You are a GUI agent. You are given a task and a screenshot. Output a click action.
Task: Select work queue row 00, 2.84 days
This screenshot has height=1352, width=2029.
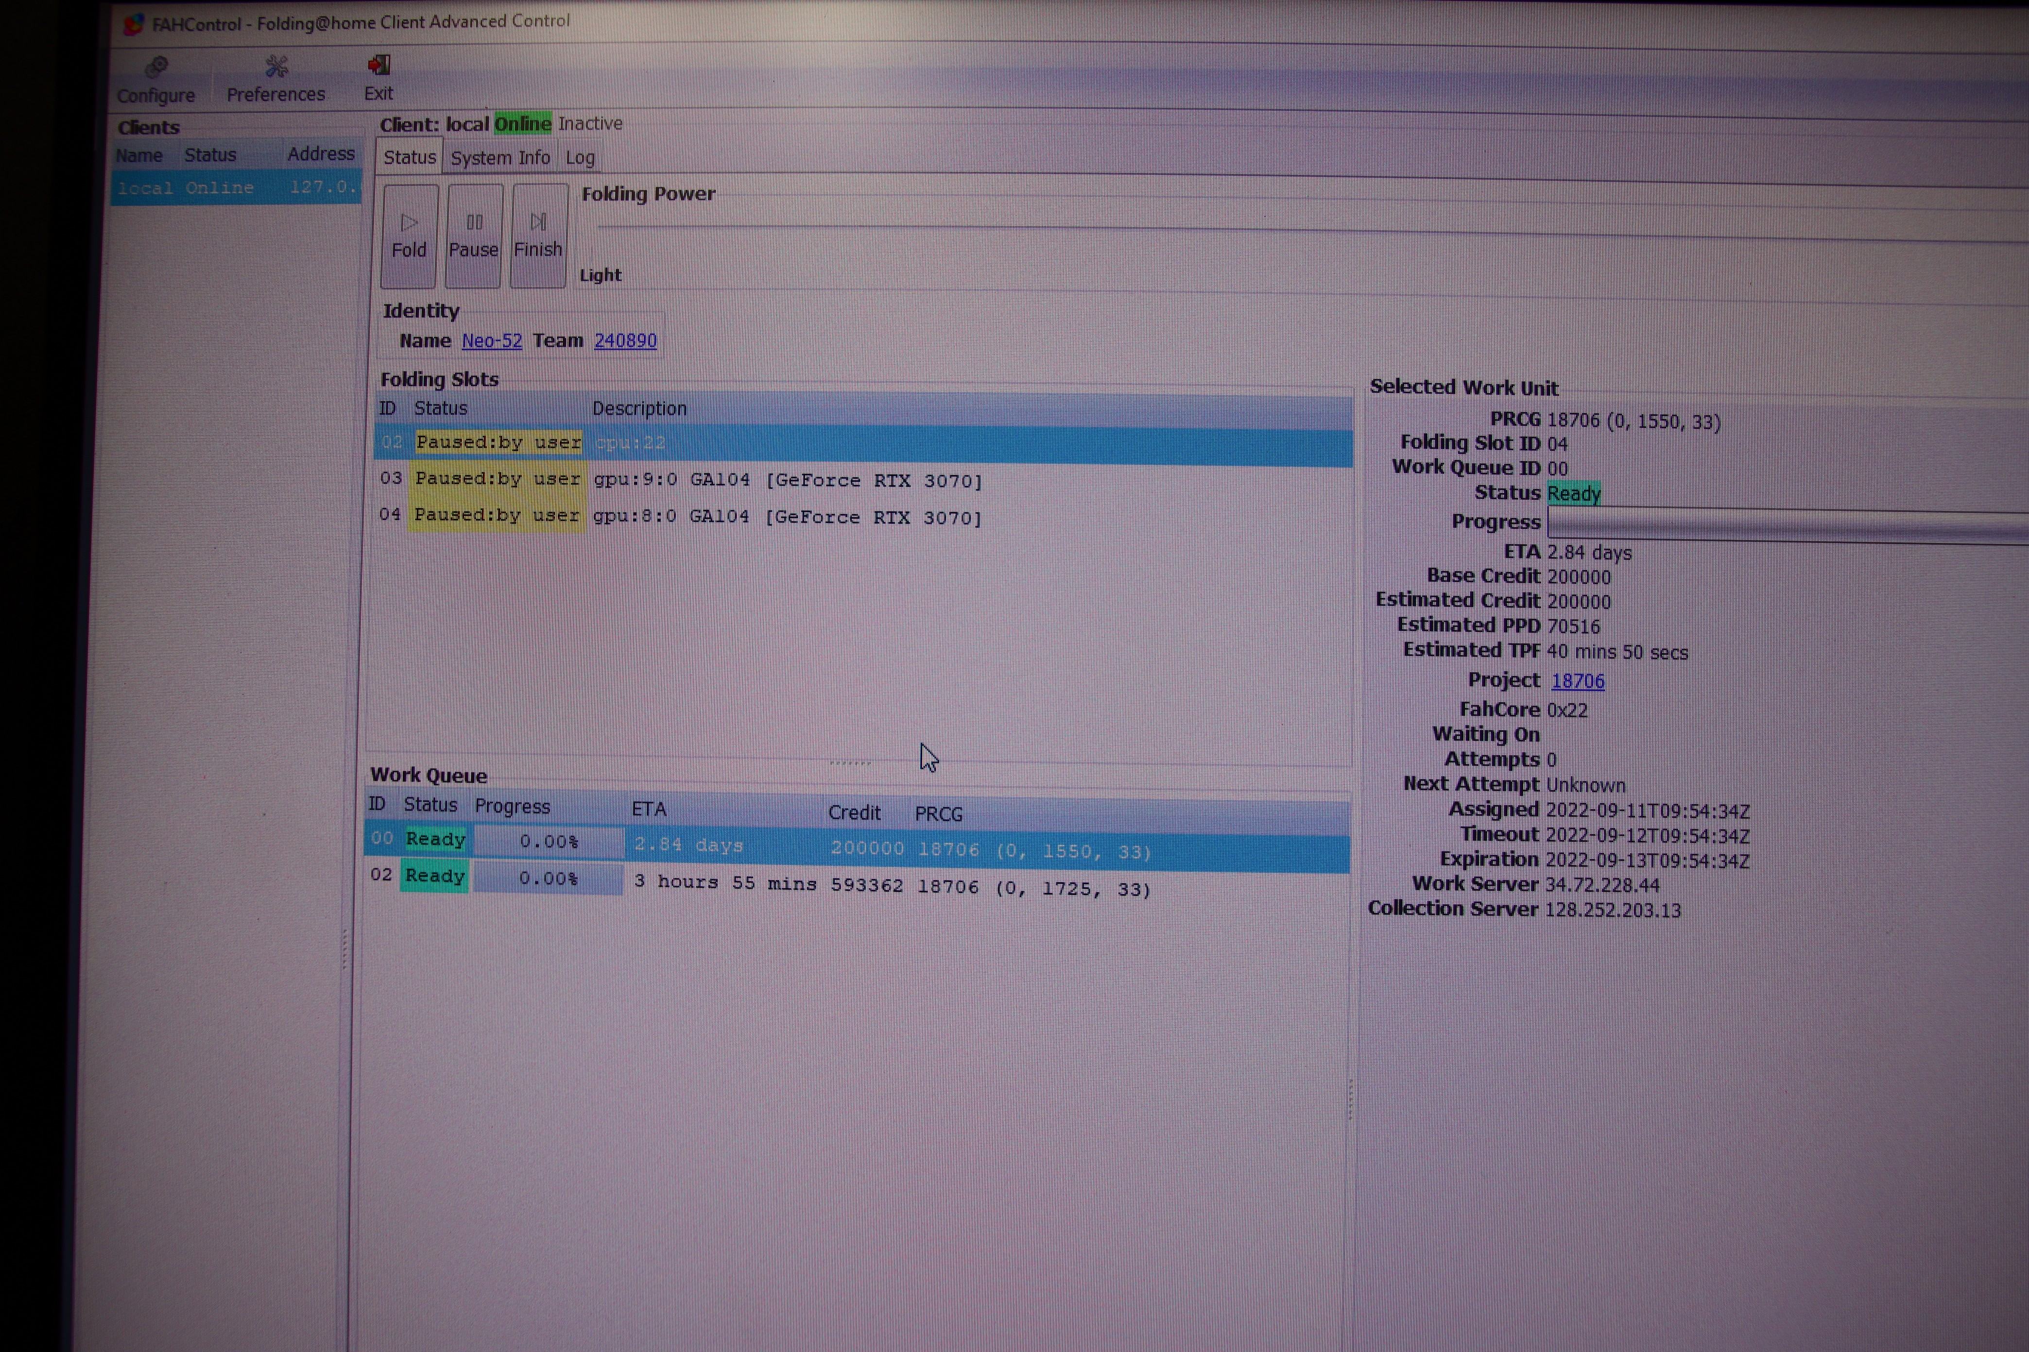click(x=857, y=846)
